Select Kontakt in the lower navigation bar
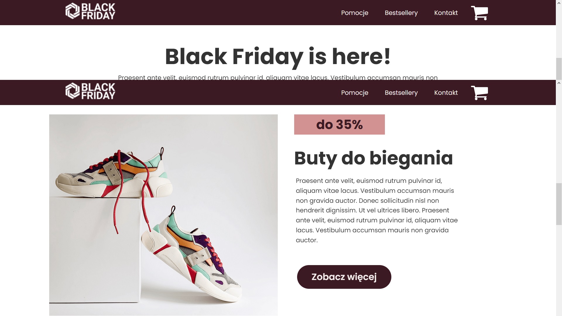The width and height of the screenshot is (562, 316). point(446,93)
